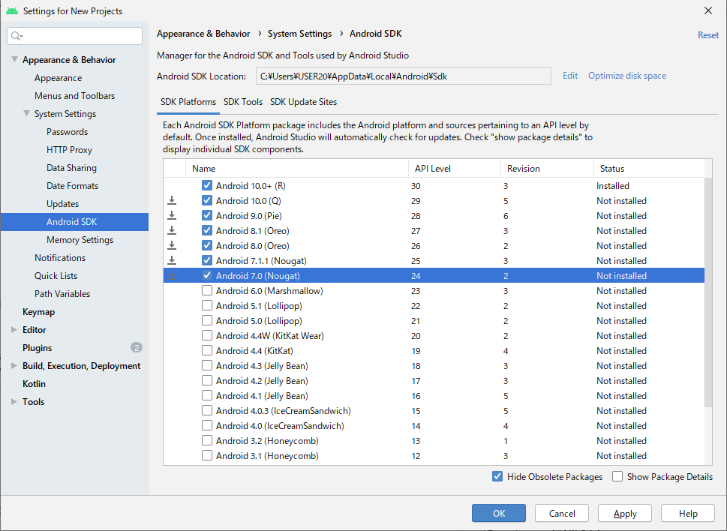Image resolution: width=727 pixels, height=531 pixels.
Task: Click the Cancel button
Action: [562, 513]
